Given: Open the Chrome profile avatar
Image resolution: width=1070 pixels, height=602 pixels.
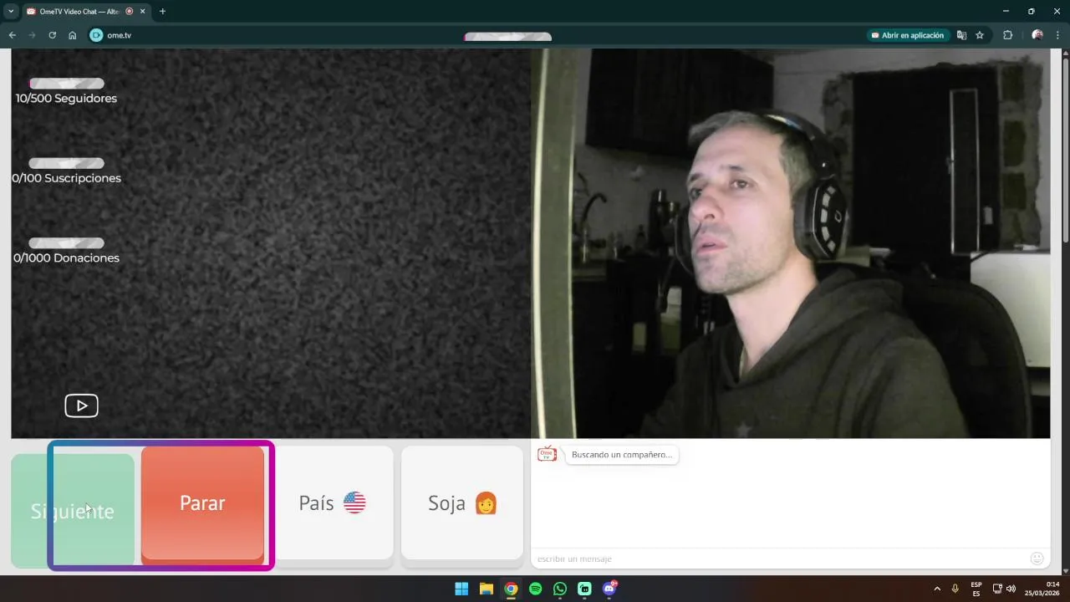Looking at the screenshot, I should tap(1037, 35).
